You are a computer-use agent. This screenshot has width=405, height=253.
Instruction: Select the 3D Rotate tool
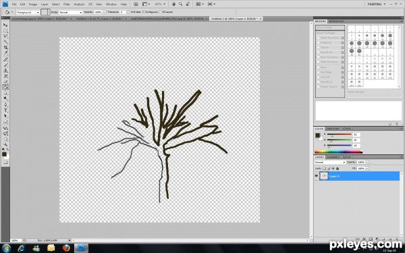click(x=5, y=128)
